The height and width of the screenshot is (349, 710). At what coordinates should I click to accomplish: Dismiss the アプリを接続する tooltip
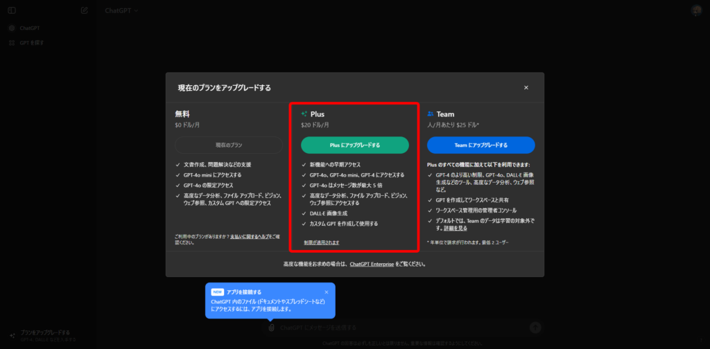click(327, 292)
